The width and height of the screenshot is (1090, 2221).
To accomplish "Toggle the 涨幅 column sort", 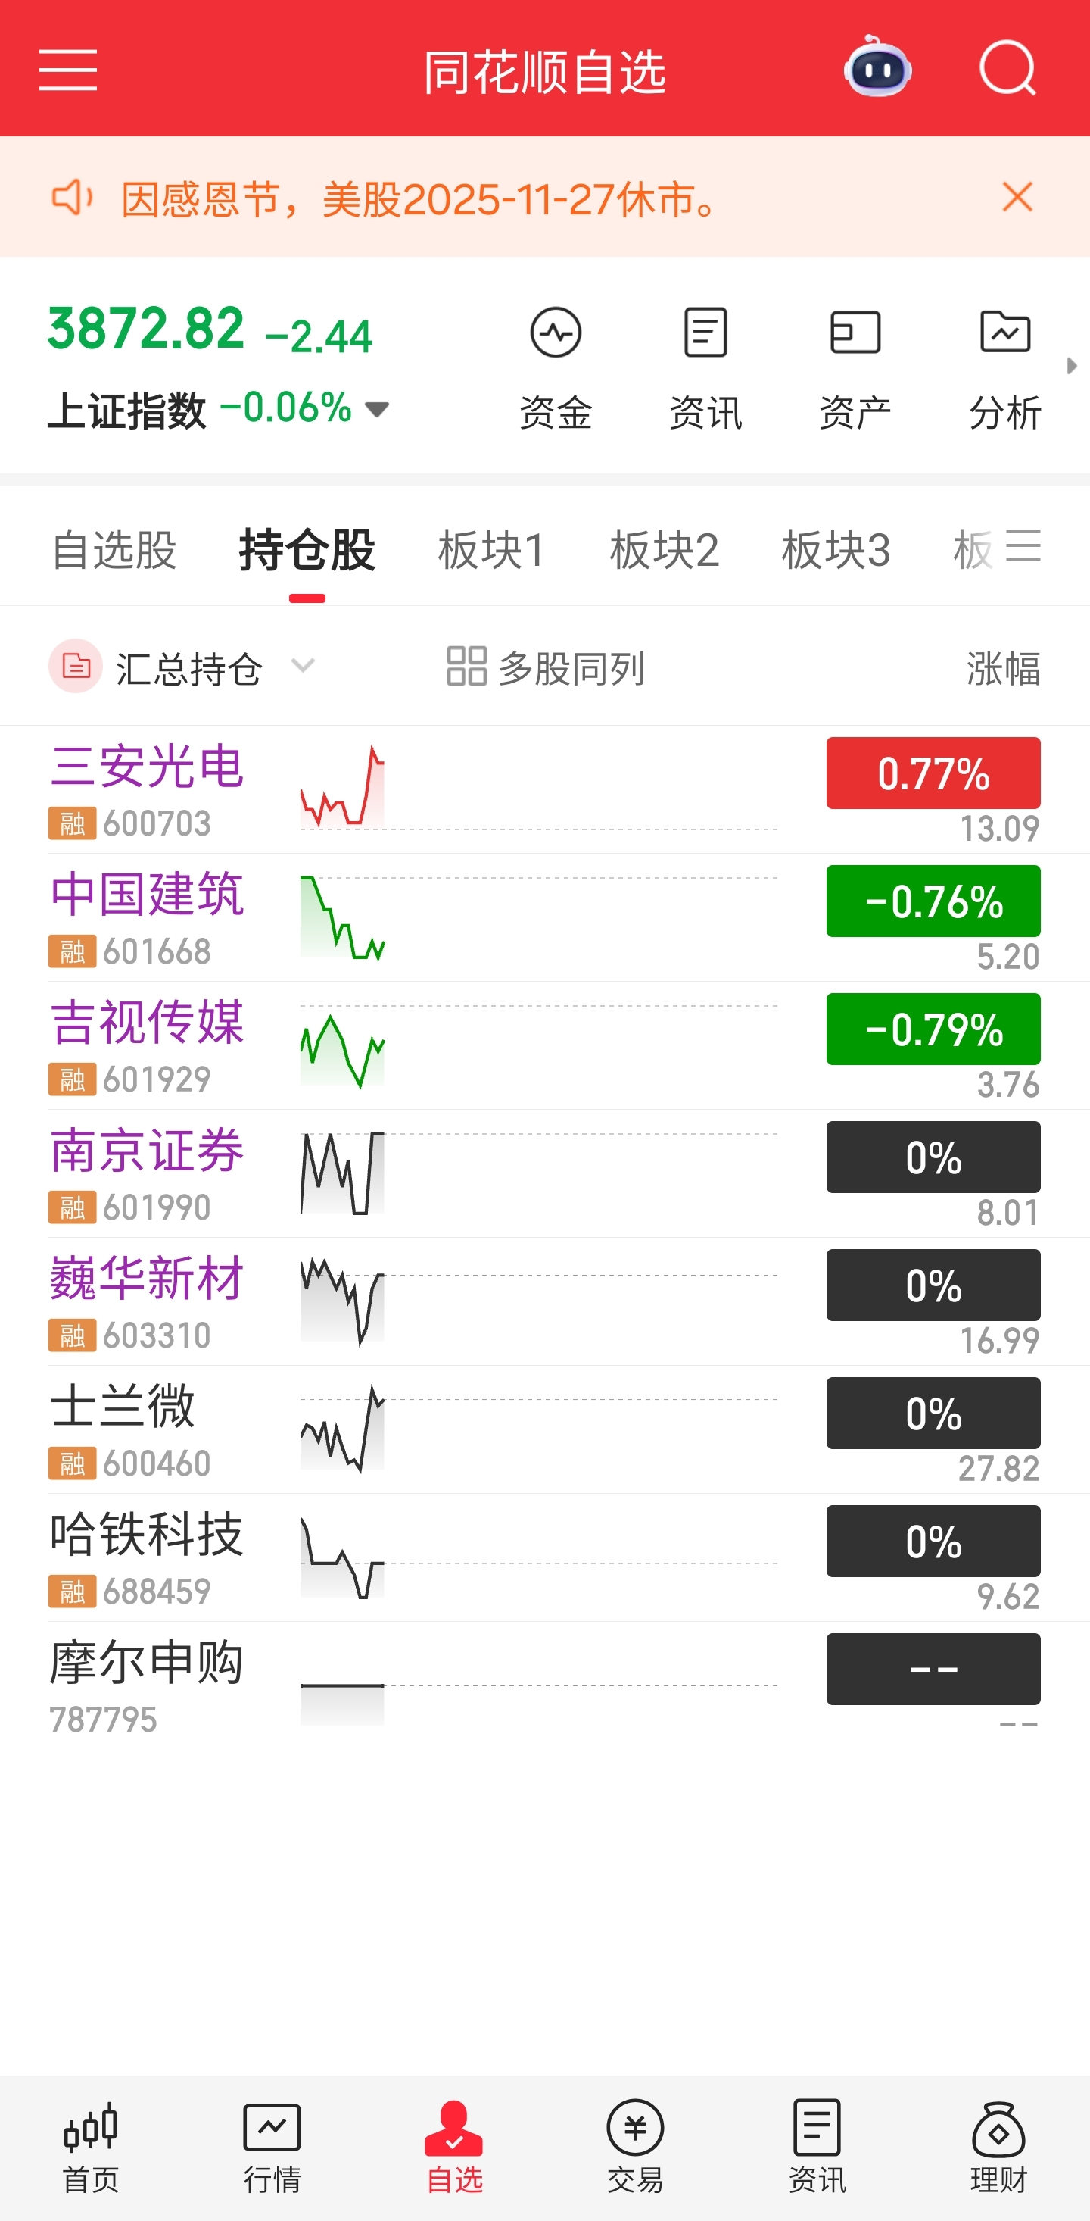I will coord(1003,668).
